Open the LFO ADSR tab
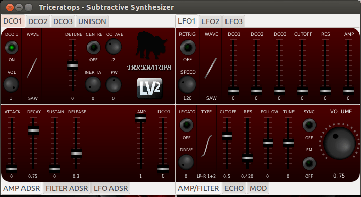This screenshot has height=197, width=361. [x=111, y=188]
